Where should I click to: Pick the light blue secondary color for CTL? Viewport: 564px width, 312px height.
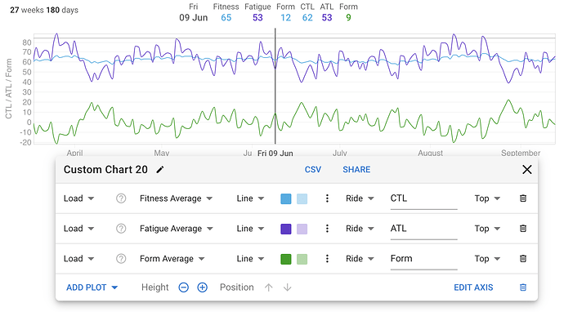(x=302, y=198)
